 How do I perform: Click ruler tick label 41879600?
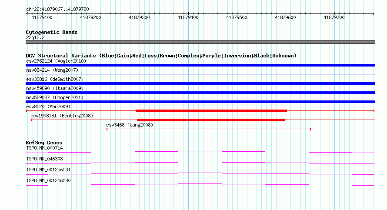(x=285, y=17)
